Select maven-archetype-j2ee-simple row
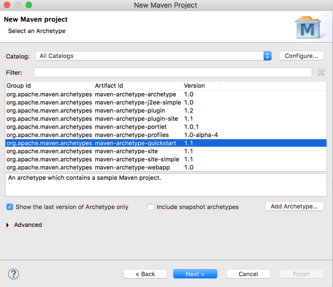 pos(166,102)
